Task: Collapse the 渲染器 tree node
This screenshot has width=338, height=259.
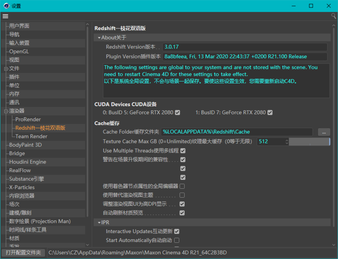Action: (x=6, y=111)
